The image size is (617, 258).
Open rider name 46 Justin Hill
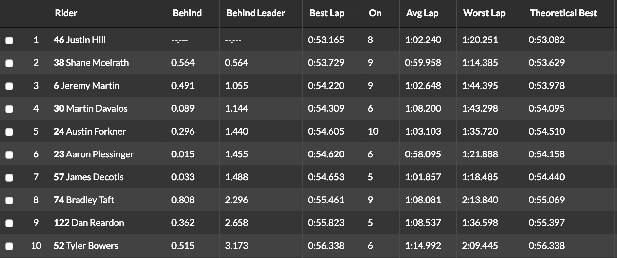pos(79,40)
